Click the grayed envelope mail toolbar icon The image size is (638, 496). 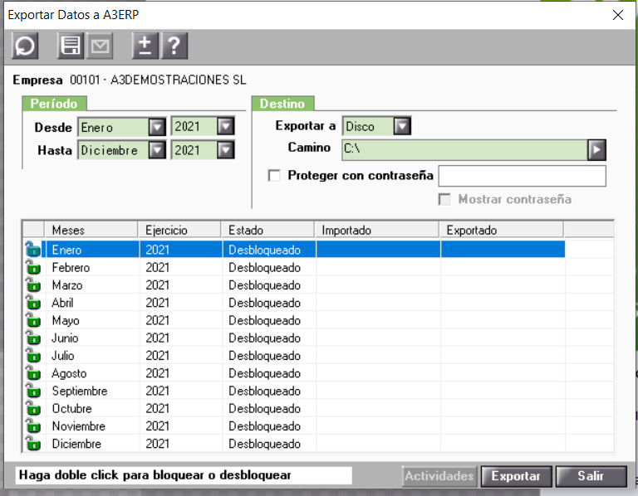[x=100, y=46]
